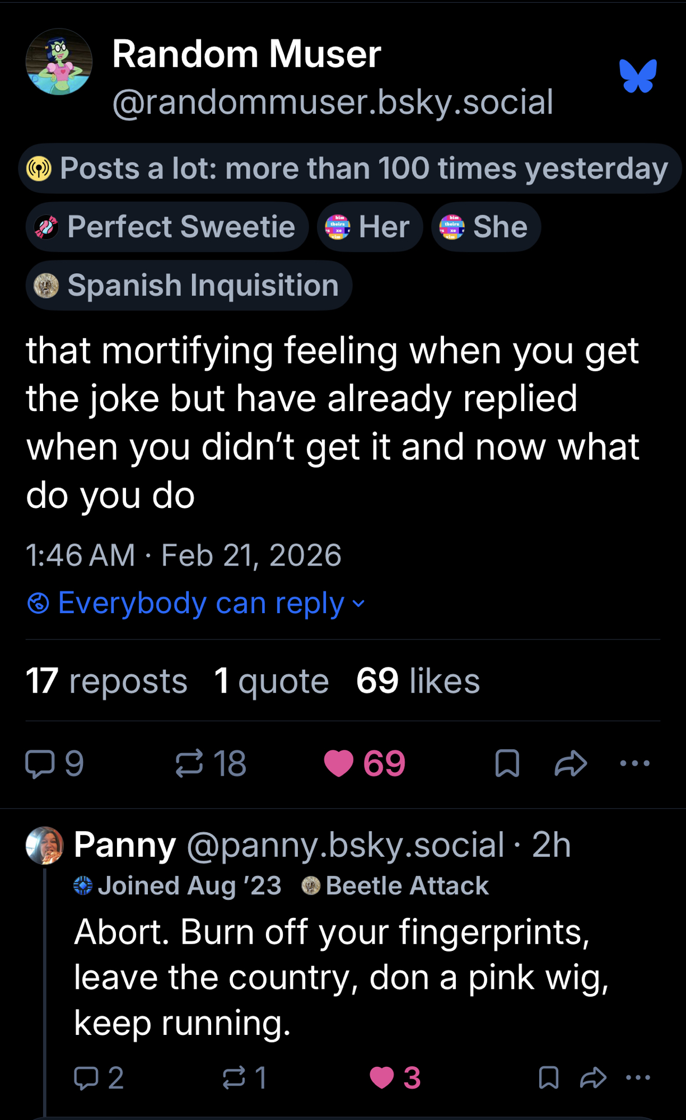View the 17 reposts list

coord(106,681)
